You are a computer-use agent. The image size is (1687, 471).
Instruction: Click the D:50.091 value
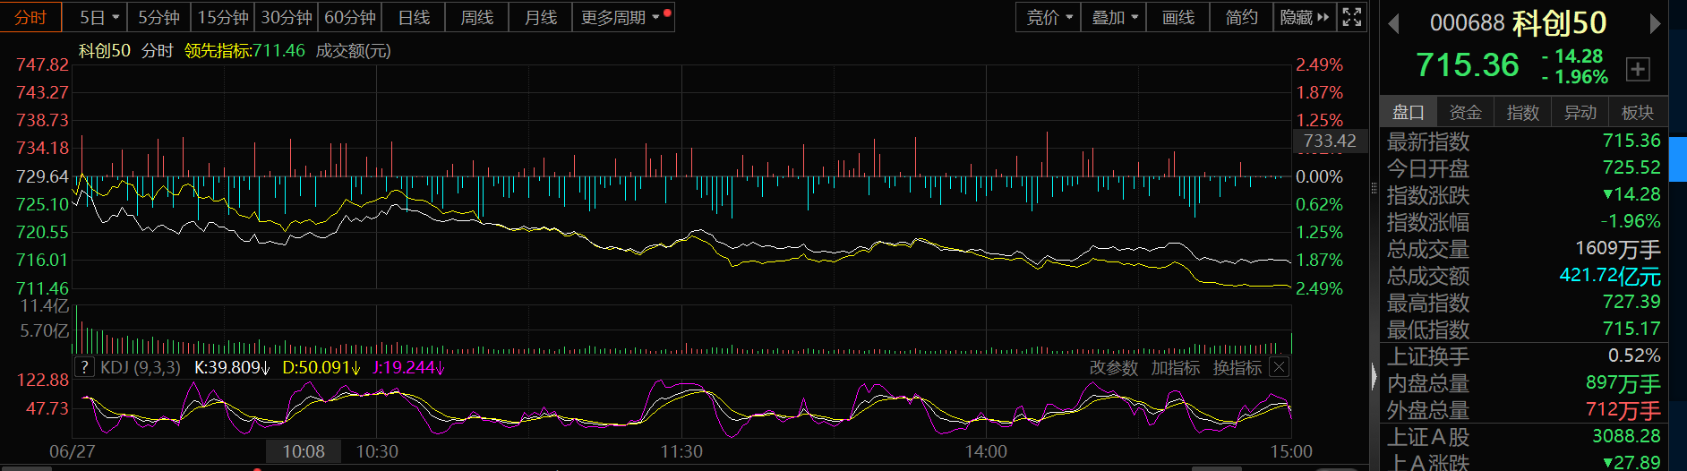[321, 367]
